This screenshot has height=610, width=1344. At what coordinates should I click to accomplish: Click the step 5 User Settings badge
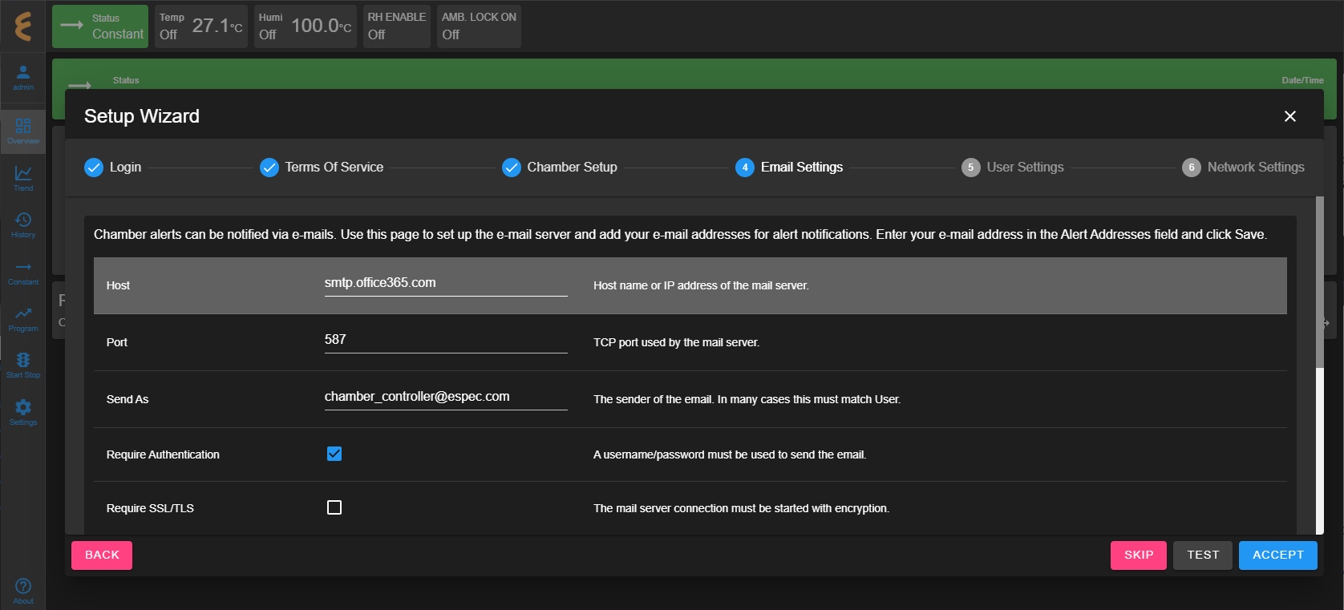click(x=971, y=168)
